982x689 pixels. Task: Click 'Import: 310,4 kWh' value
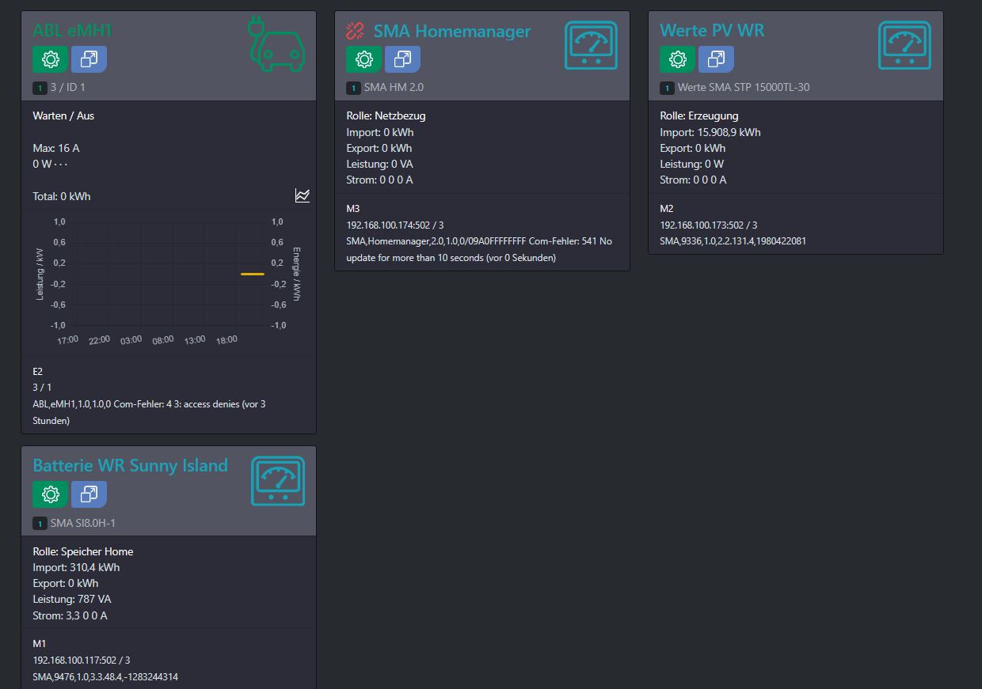coord(76,567)
